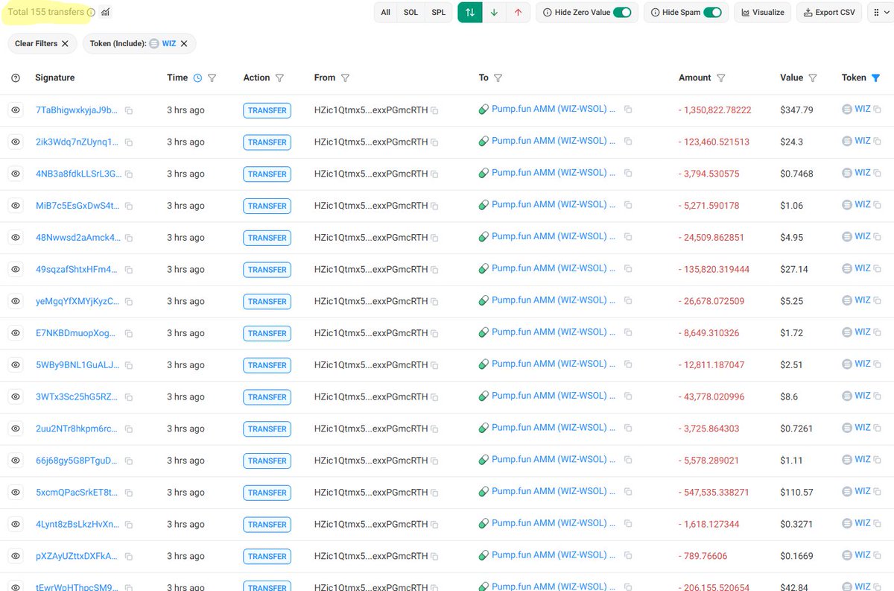Disable the Hide Zero Value toggle
Viewport: 894px width, 591px height.
[x=623, y=12]
